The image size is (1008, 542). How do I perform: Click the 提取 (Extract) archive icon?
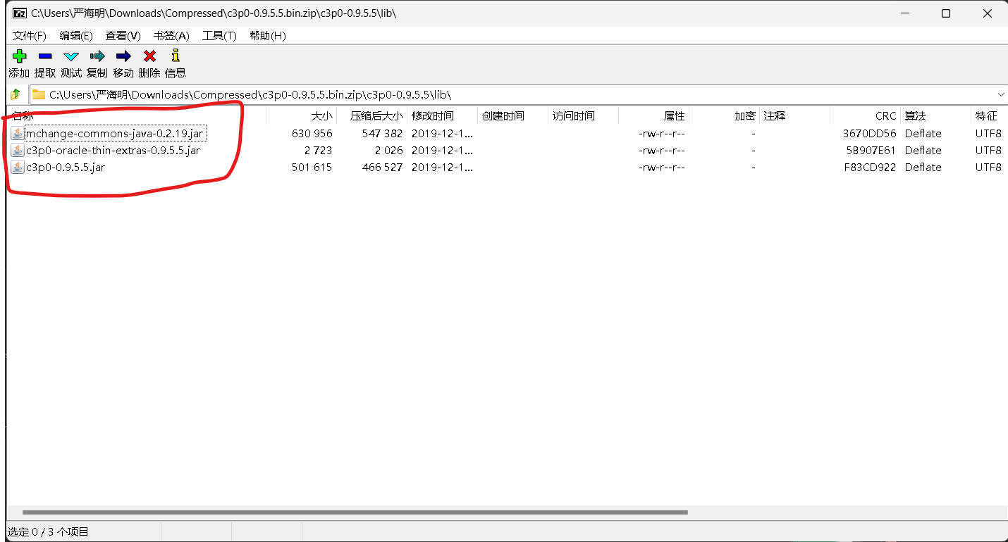44,56
